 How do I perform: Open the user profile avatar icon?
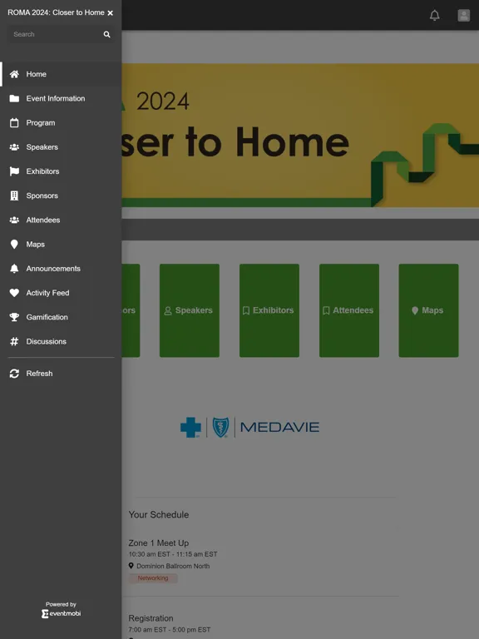[463, 16]
